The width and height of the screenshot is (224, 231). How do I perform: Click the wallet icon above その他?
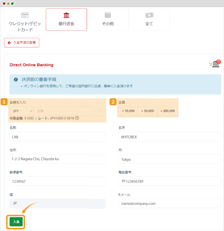tap(108, 15)
